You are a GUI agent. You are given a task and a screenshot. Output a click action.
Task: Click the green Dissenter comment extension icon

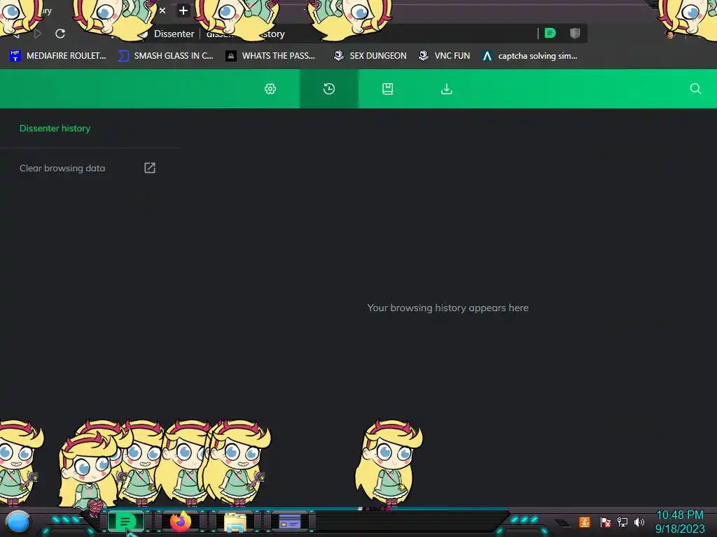550,34
